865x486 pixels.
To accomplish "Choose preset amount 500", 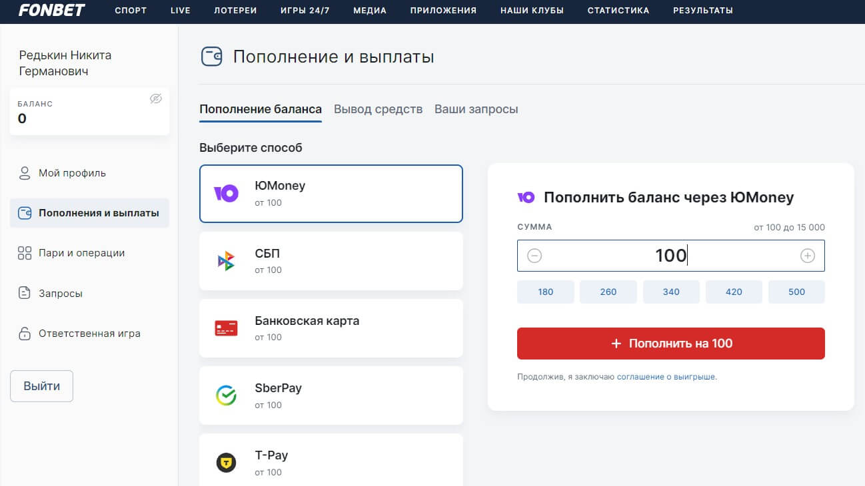I will tap(796, 292).
